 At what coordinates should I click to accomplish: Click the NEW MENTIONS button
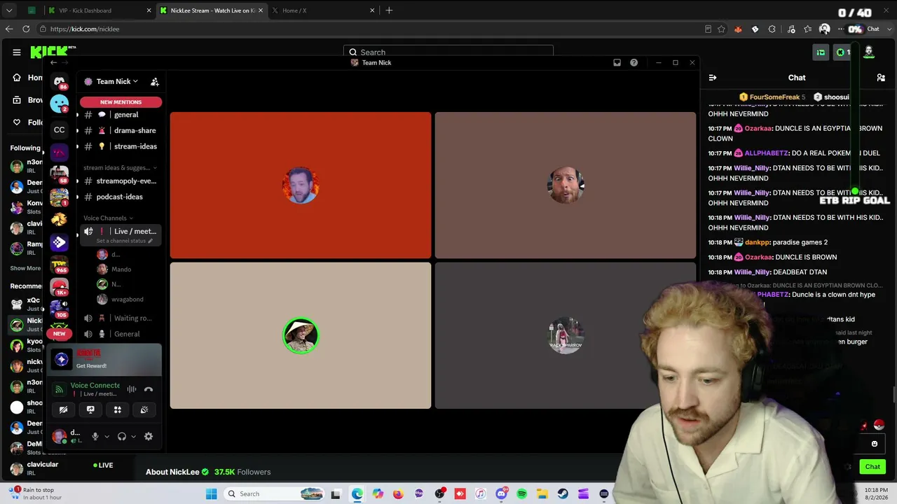[121, 102]
